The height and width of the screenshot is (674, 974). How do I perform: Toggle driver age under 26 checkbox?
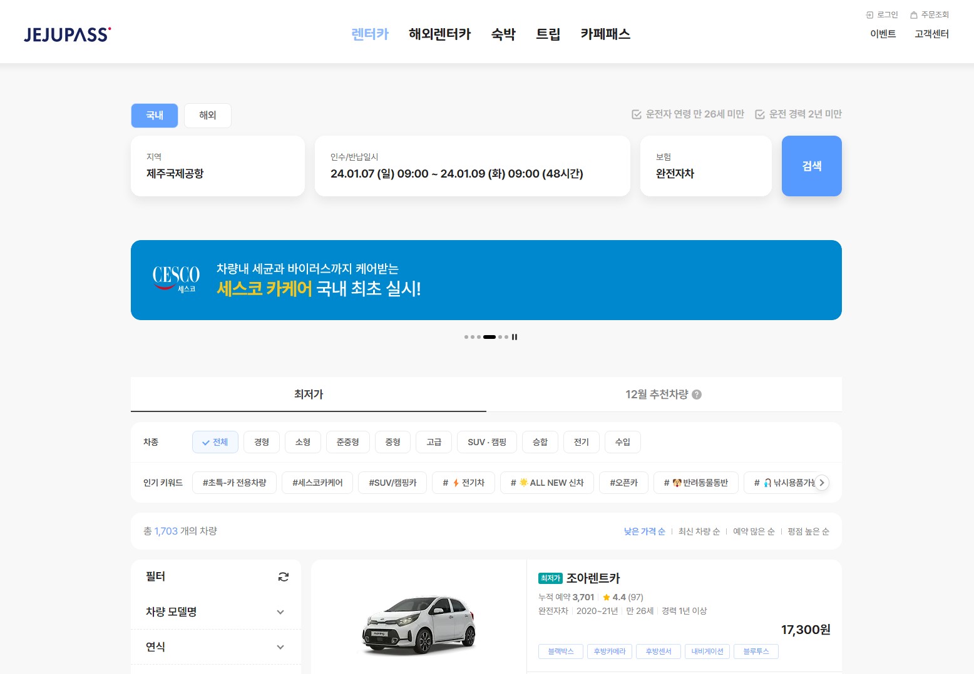(637, 114)
